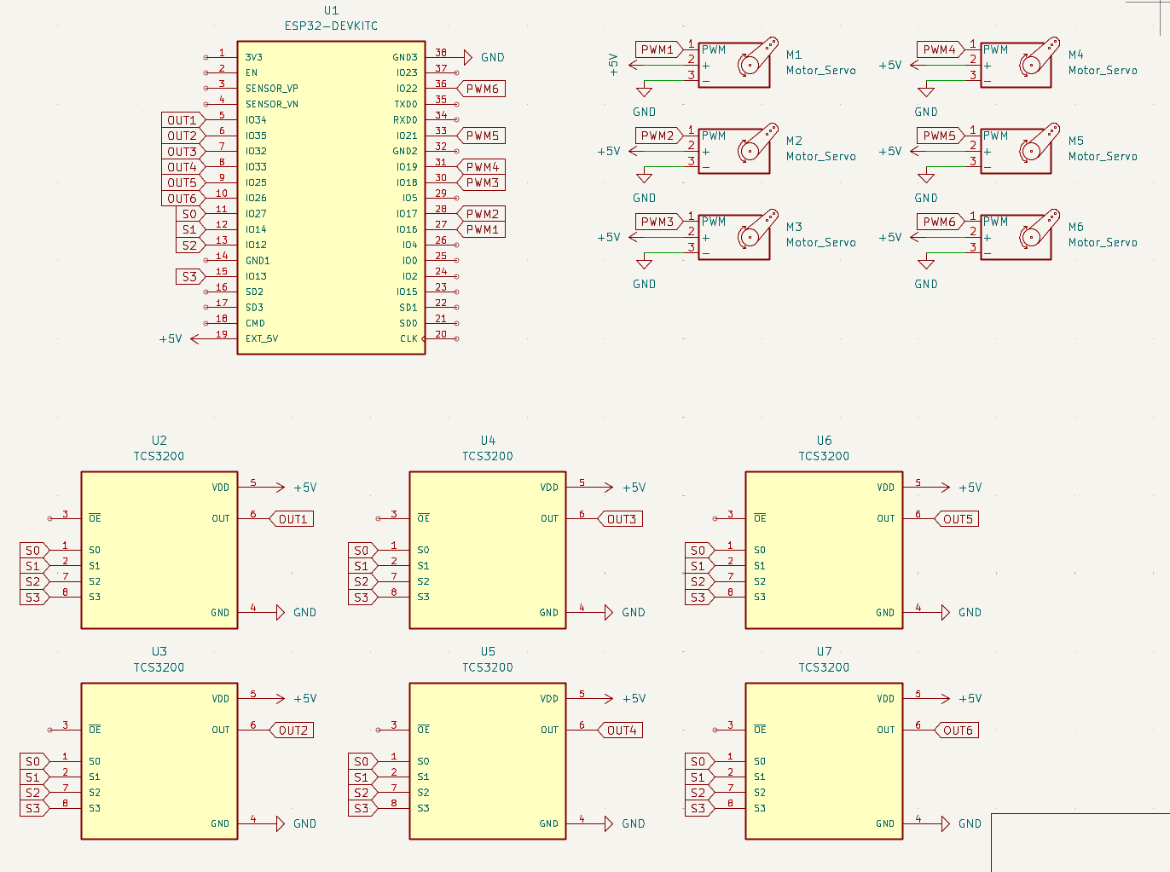
Task: Select the M2 servo motor symbol
Action: [734, 151]
